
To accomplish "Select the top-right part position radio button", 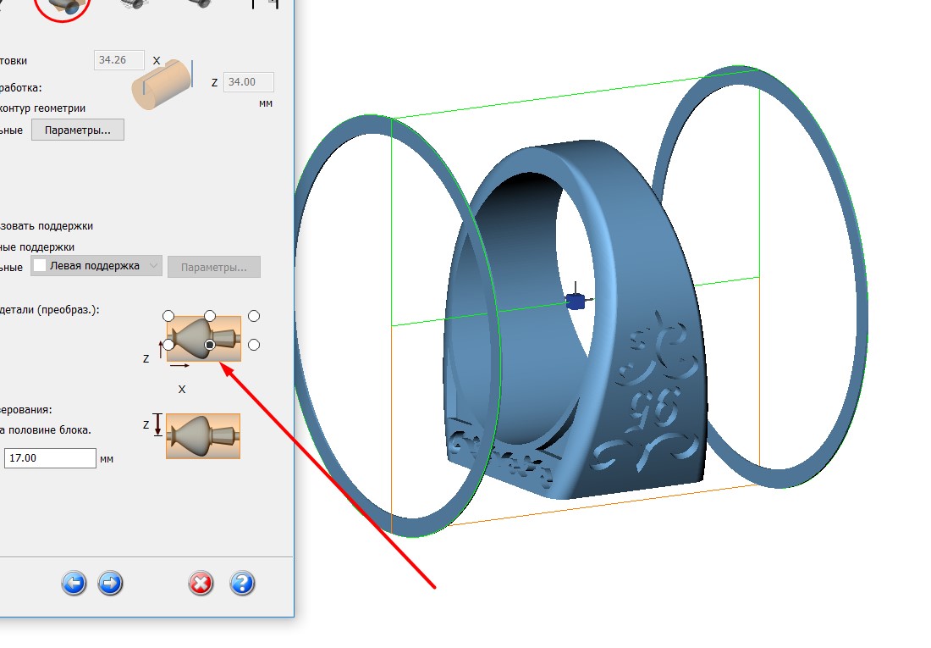I will click(254, 316).
